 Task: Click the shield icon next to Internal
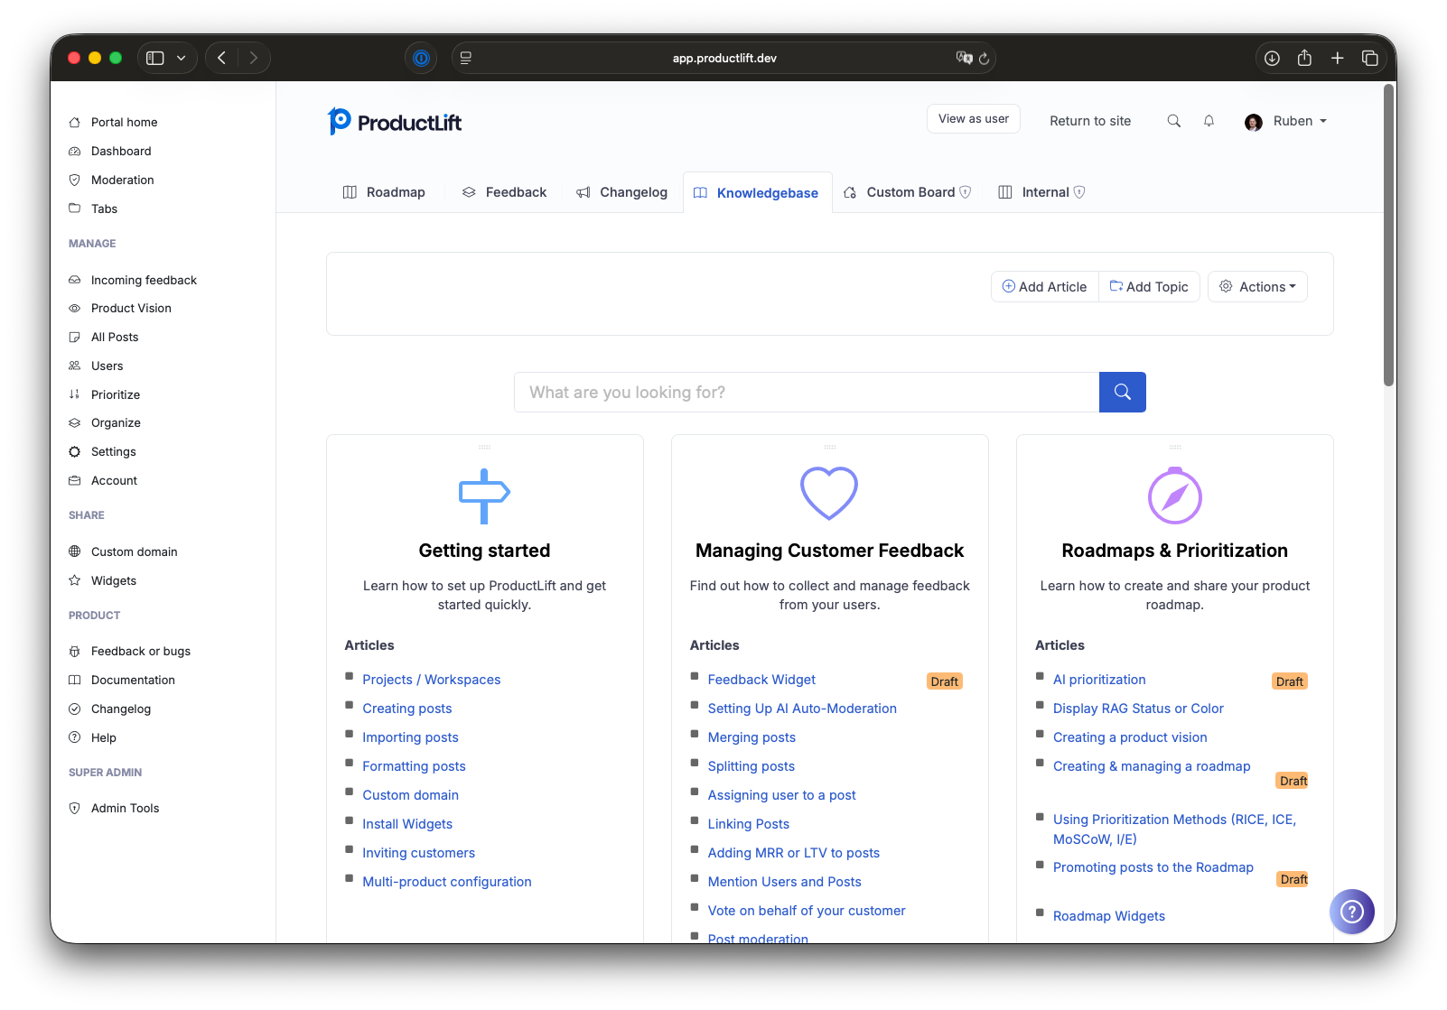[x=1079, y=192]
